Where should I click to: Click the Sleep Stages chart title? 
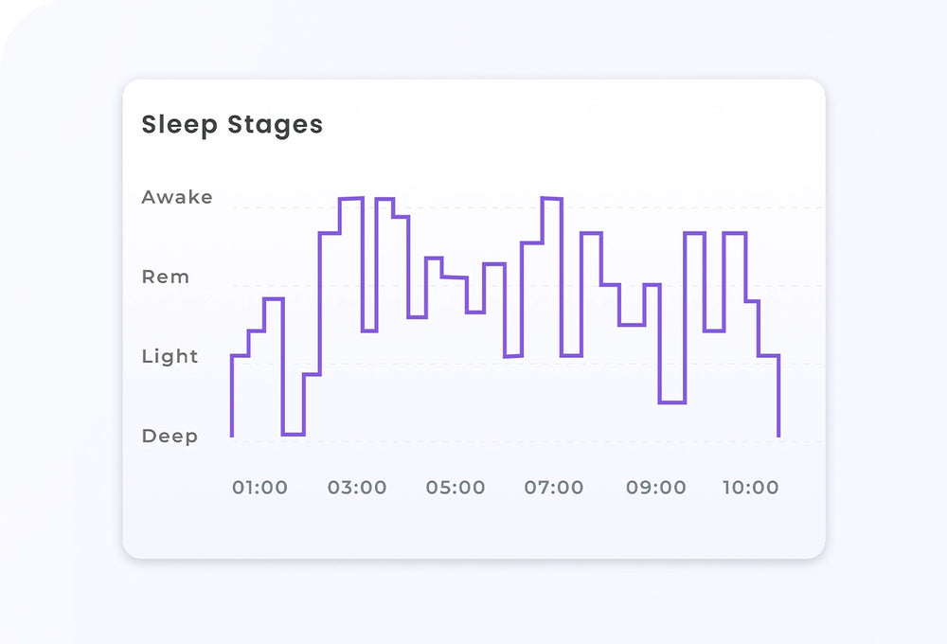pyautogui.click(x=232, y=125)
